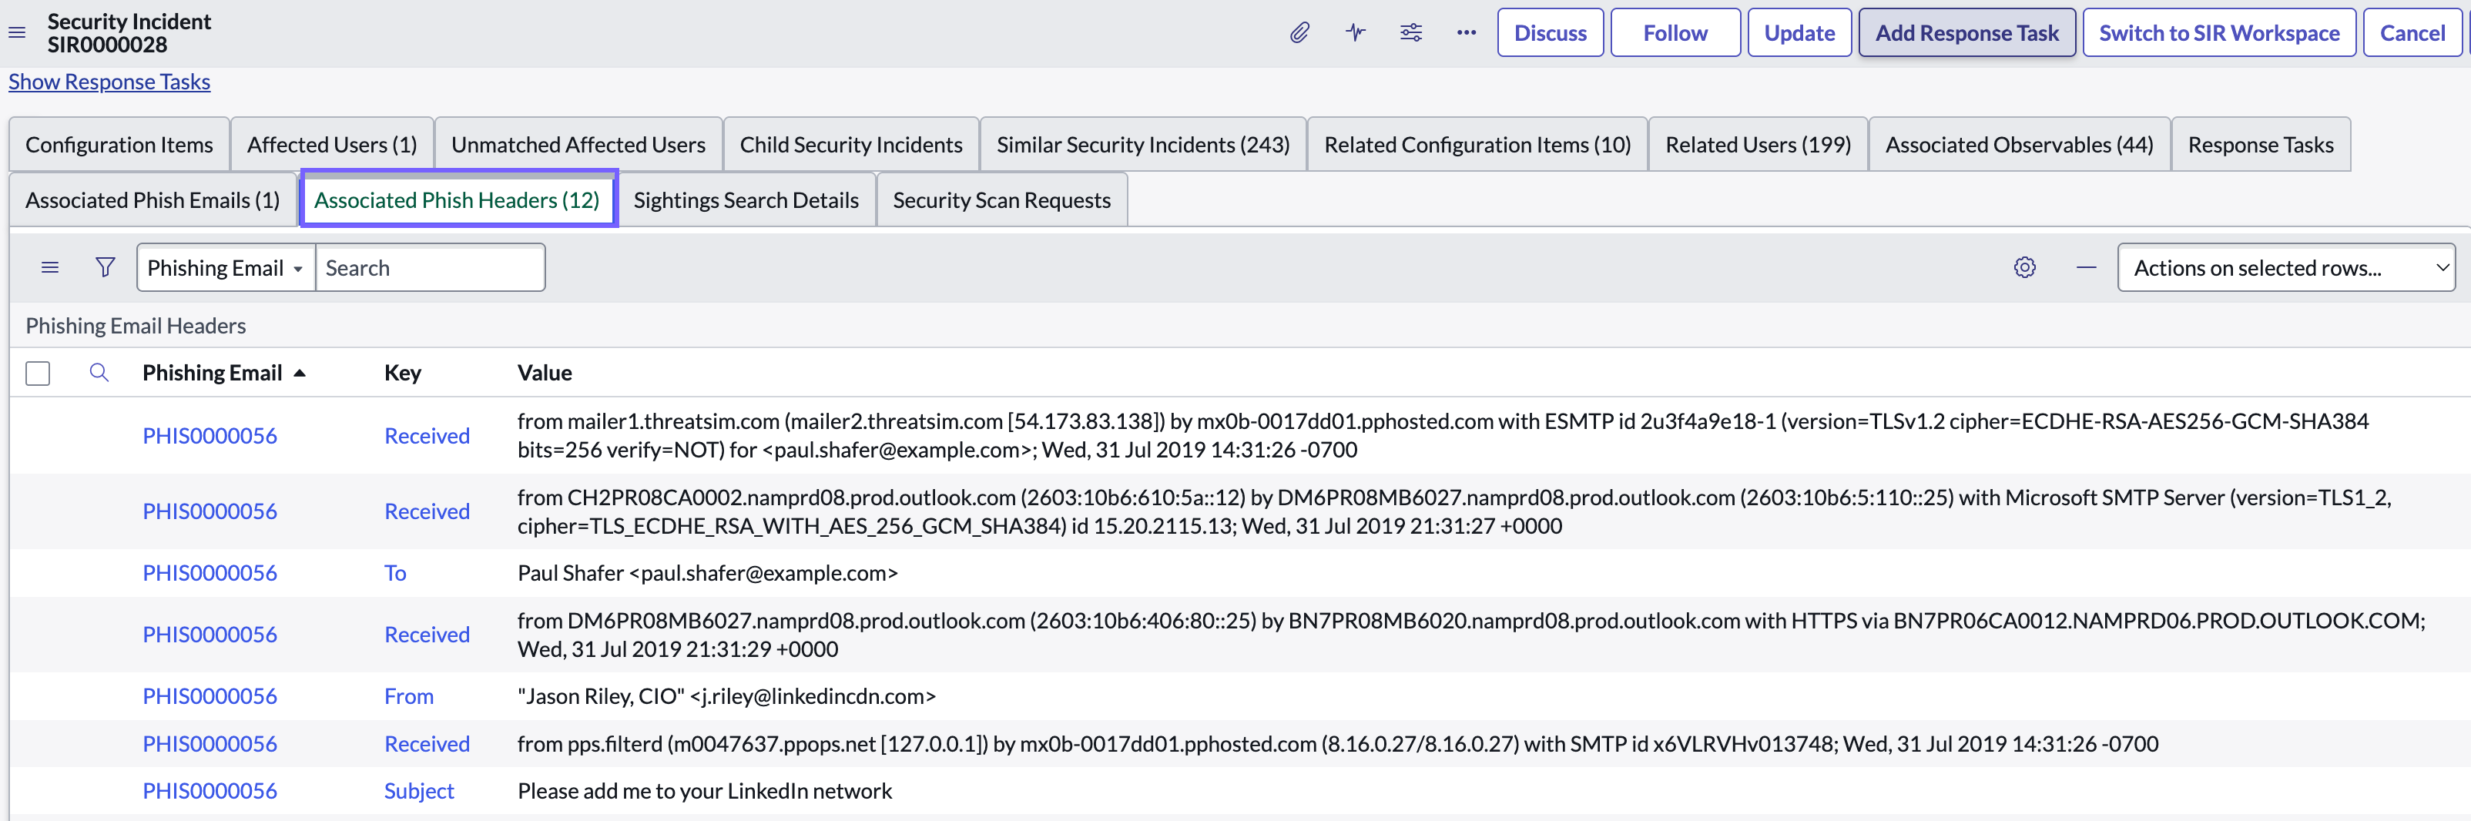Sort by the Key column header
The width and height of the screenshot is (2471, 821).
[x=403, y=373]
